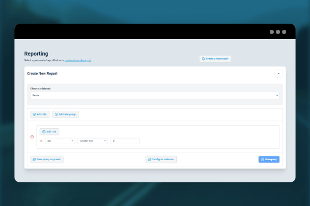
Task: Click the Create a new report button
Action: [215, 59]
